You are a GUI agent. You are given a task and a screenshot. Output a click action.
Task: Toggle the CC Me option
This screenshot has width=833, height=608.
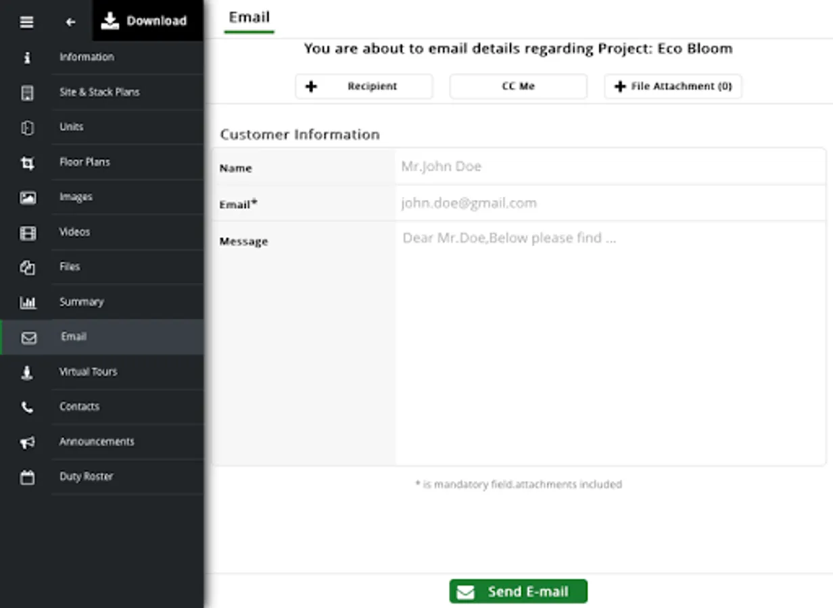[518, 86]
